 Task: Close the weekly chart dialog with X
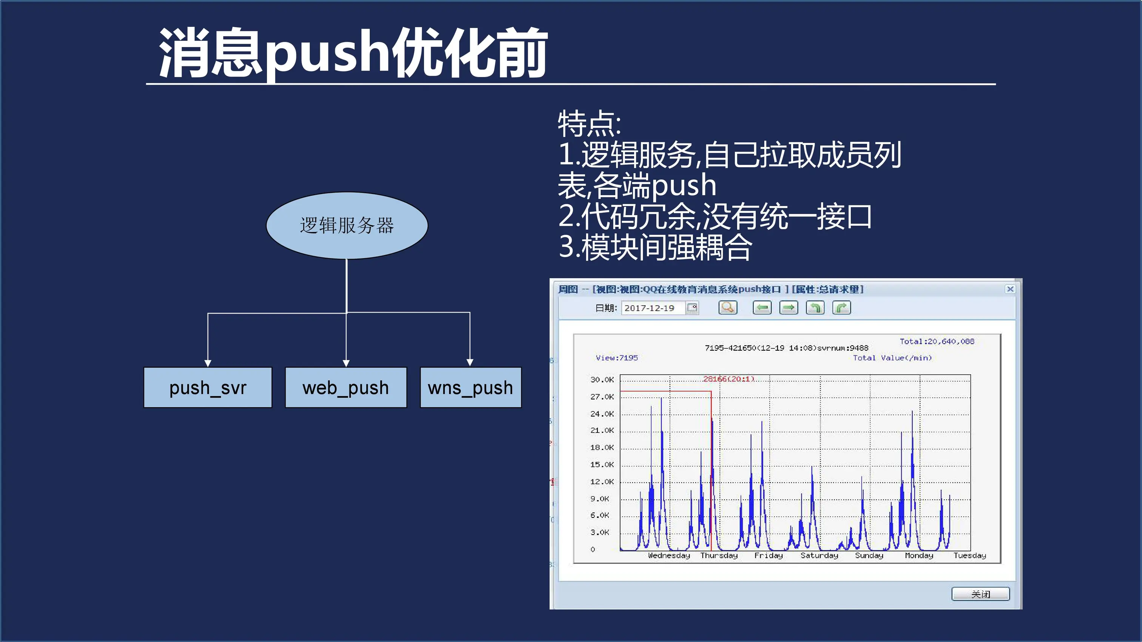click(1010, 289)
